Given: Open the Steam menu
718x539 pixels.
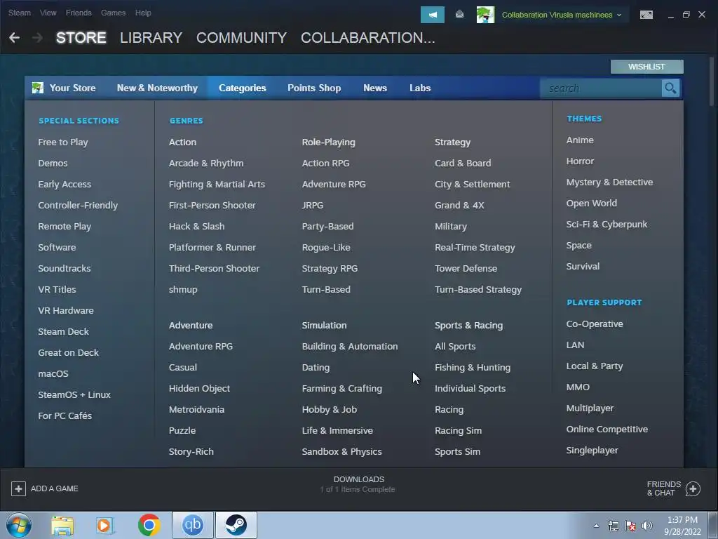Looking at the screenshot, I should pos(20,13).
